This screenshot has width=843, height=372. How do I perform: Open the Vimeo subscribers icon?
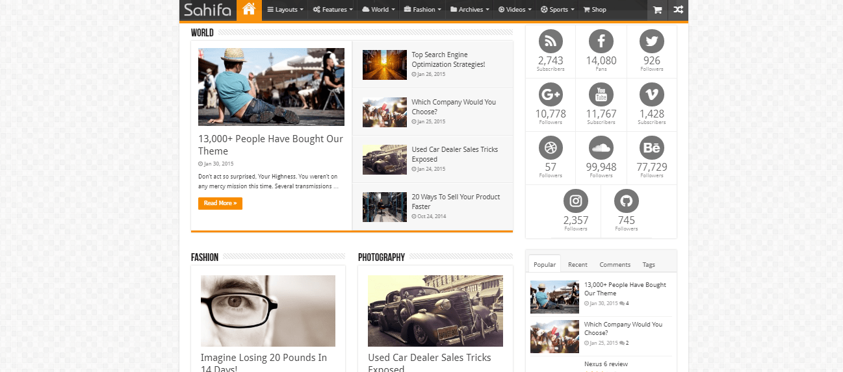tap(652, 95)
